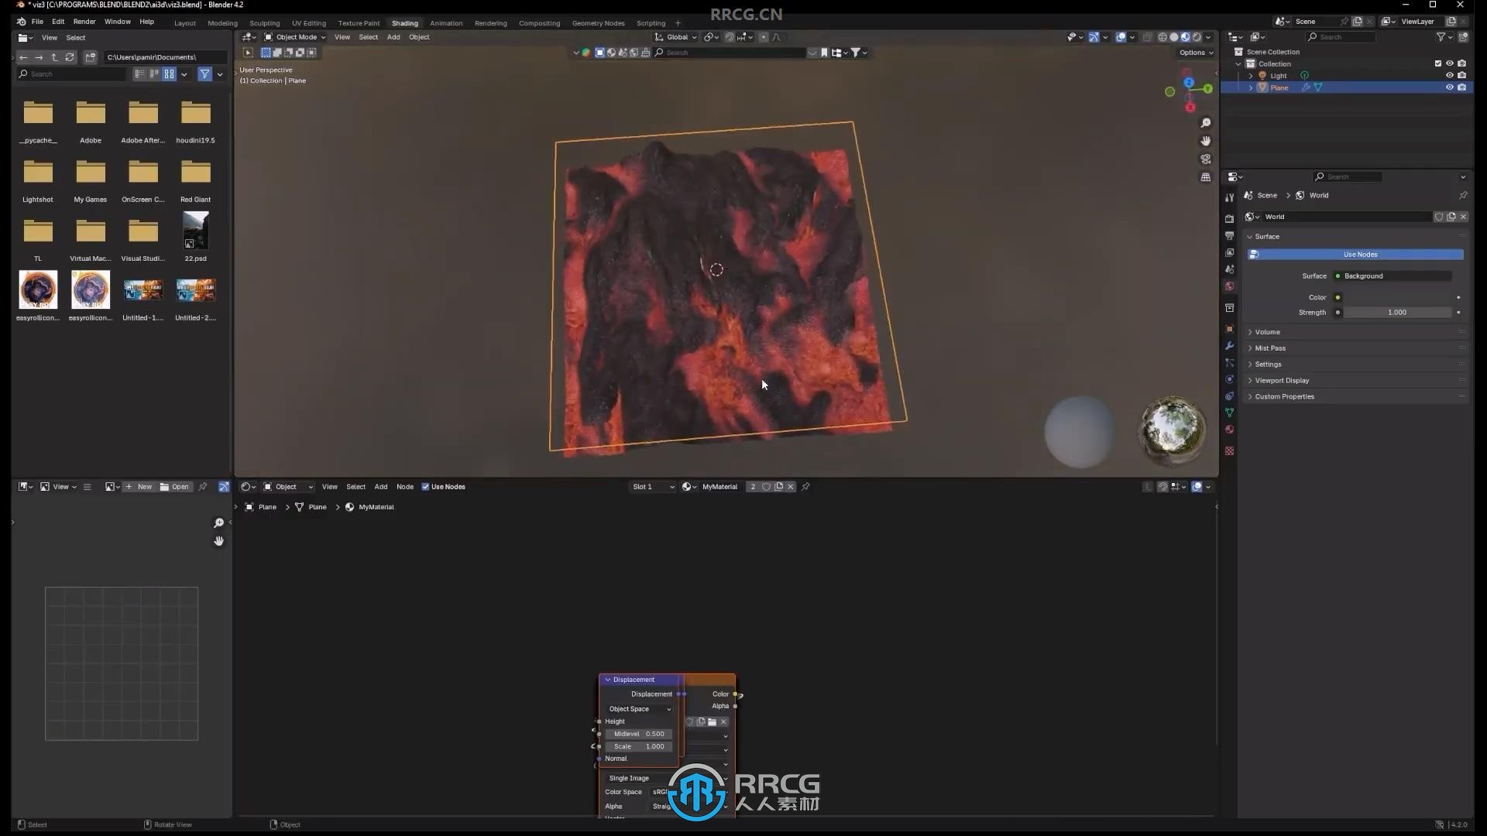Toggle visibility of Light in outliner

coord(1449,76)
